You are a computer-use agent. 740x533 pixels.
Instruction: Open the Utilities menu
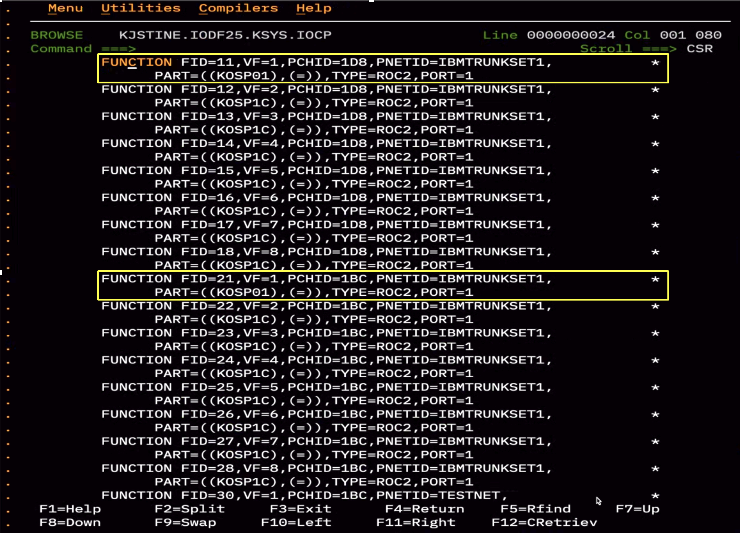141,8
